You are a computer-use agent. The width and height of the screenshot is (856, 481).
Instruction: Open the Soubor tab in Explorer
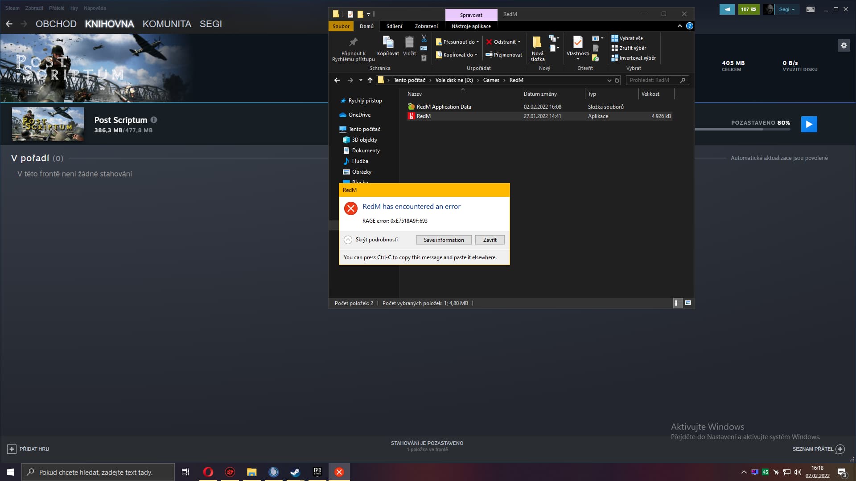tap(341, 26)
